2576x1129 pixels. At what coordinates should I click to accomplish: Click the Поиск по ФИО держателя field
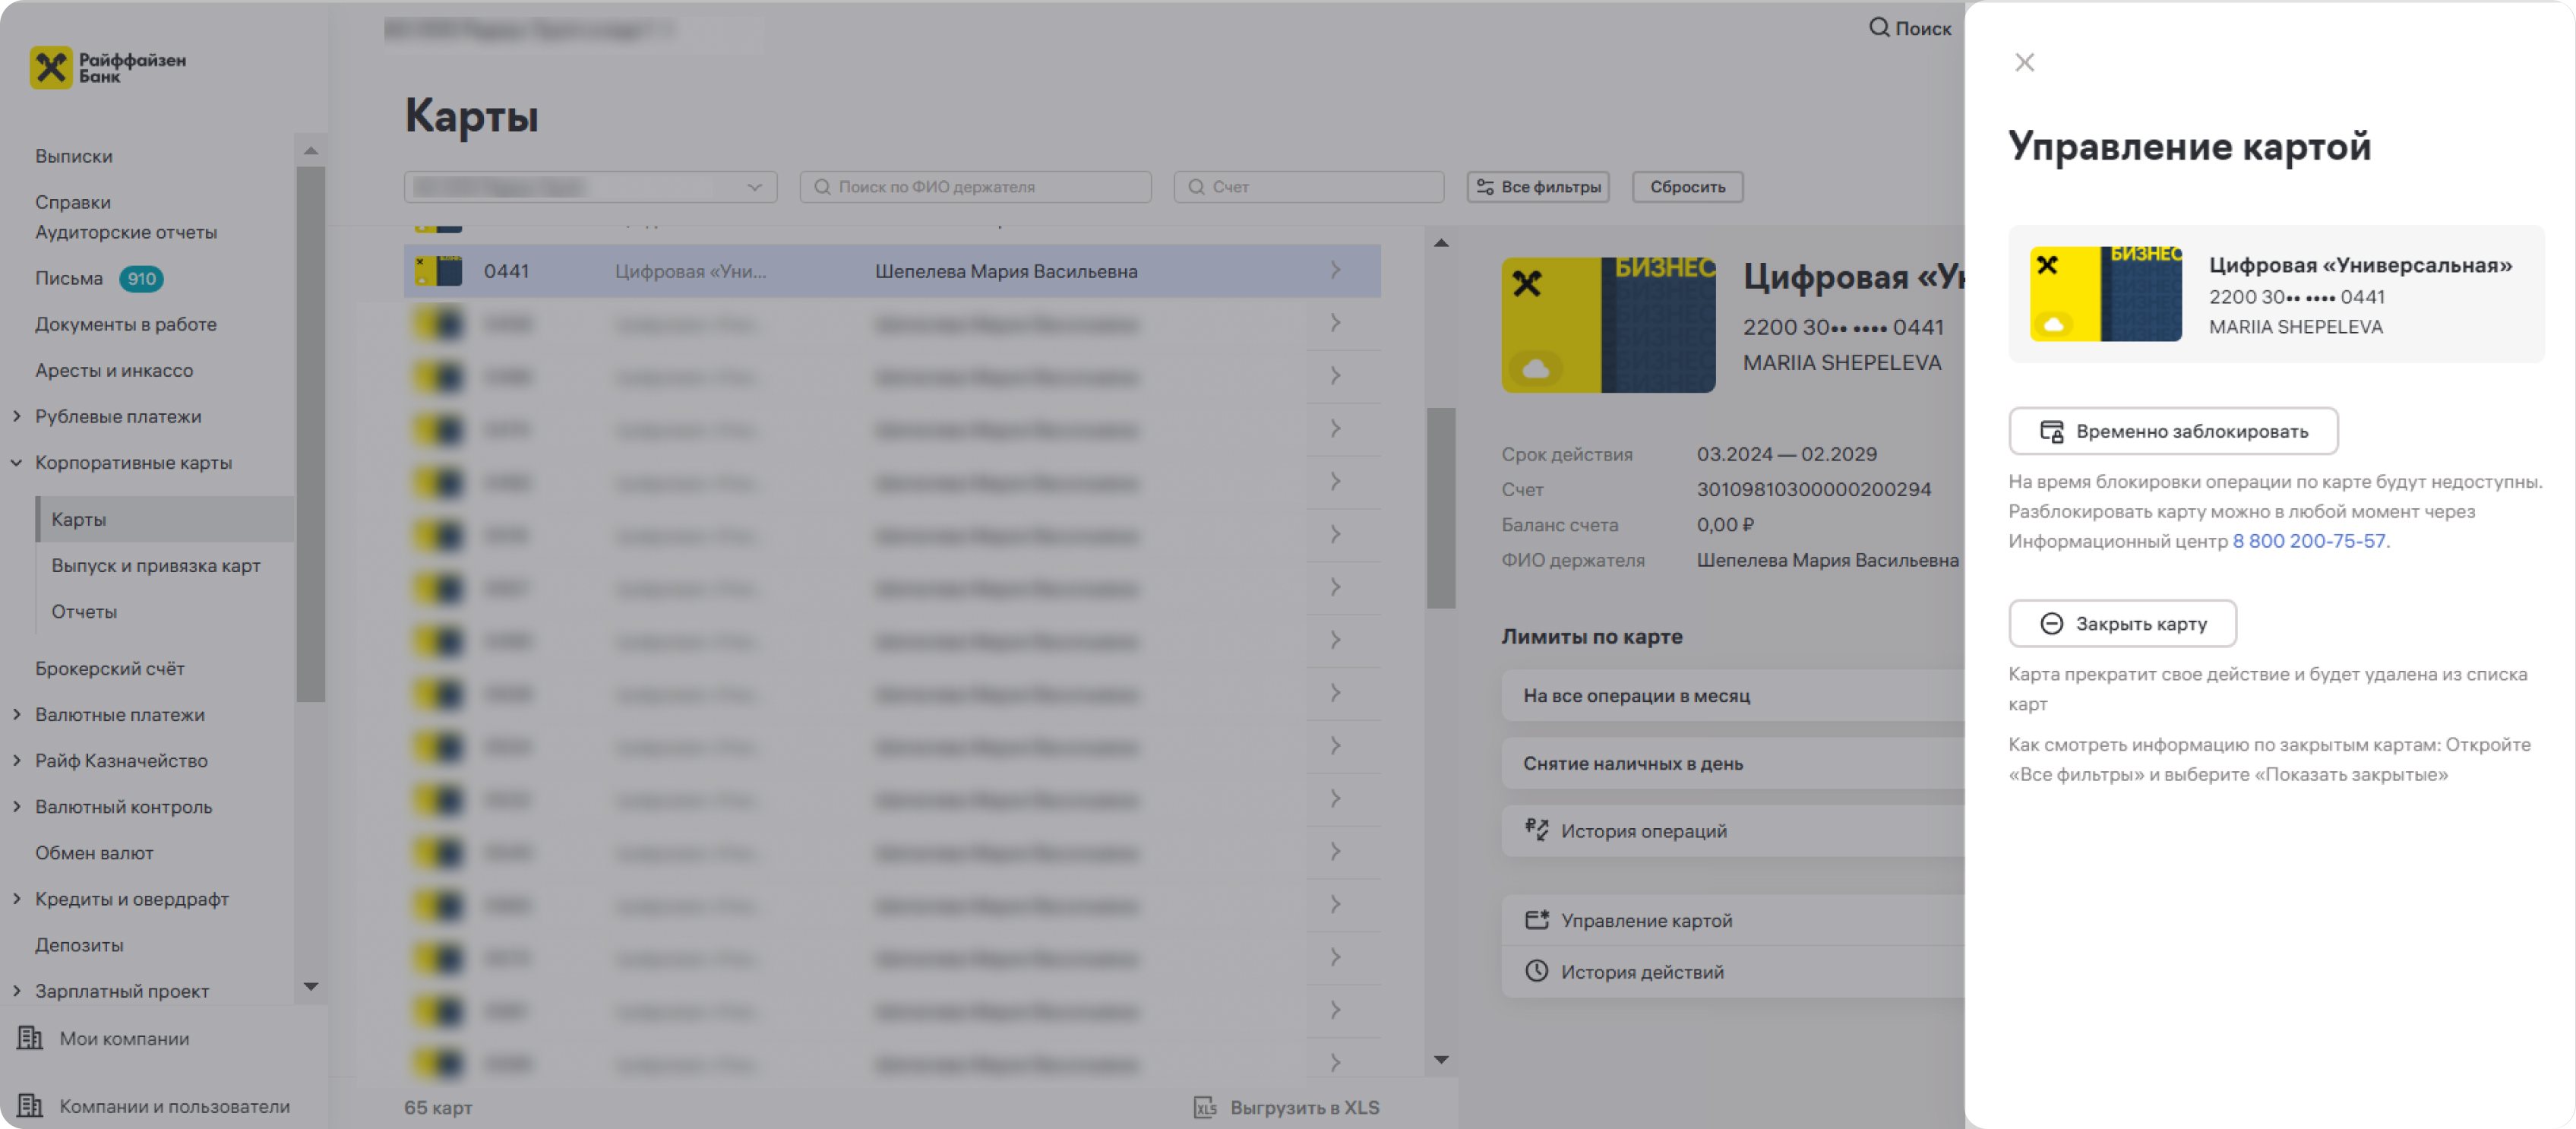(x=975, y=187)
